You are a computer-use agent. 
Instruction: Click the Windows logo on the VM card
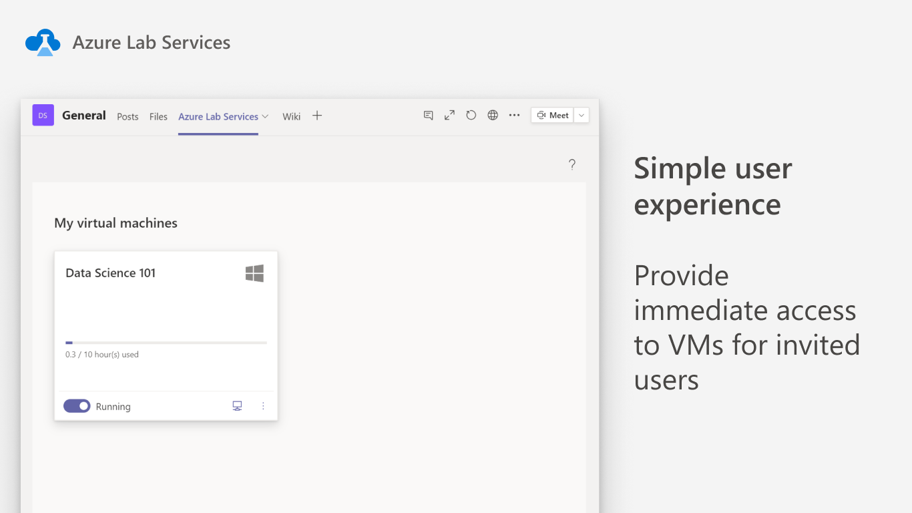(x=254, y=273)
